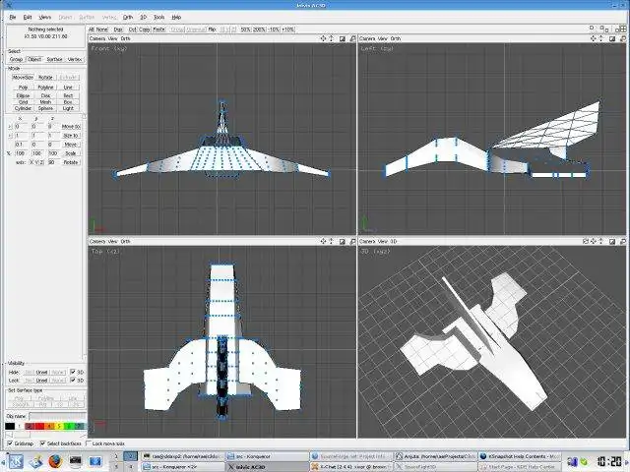Toggle the Lock row 3D checkbox
The width and height of the screenshot is (630, 472).
point(73,381)
